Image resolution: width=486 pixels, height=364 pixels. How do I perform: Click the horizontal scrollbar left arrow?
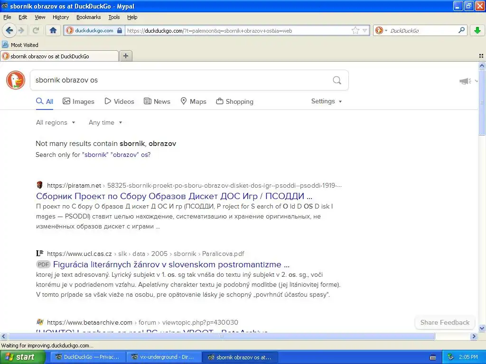tap(3, 336)
